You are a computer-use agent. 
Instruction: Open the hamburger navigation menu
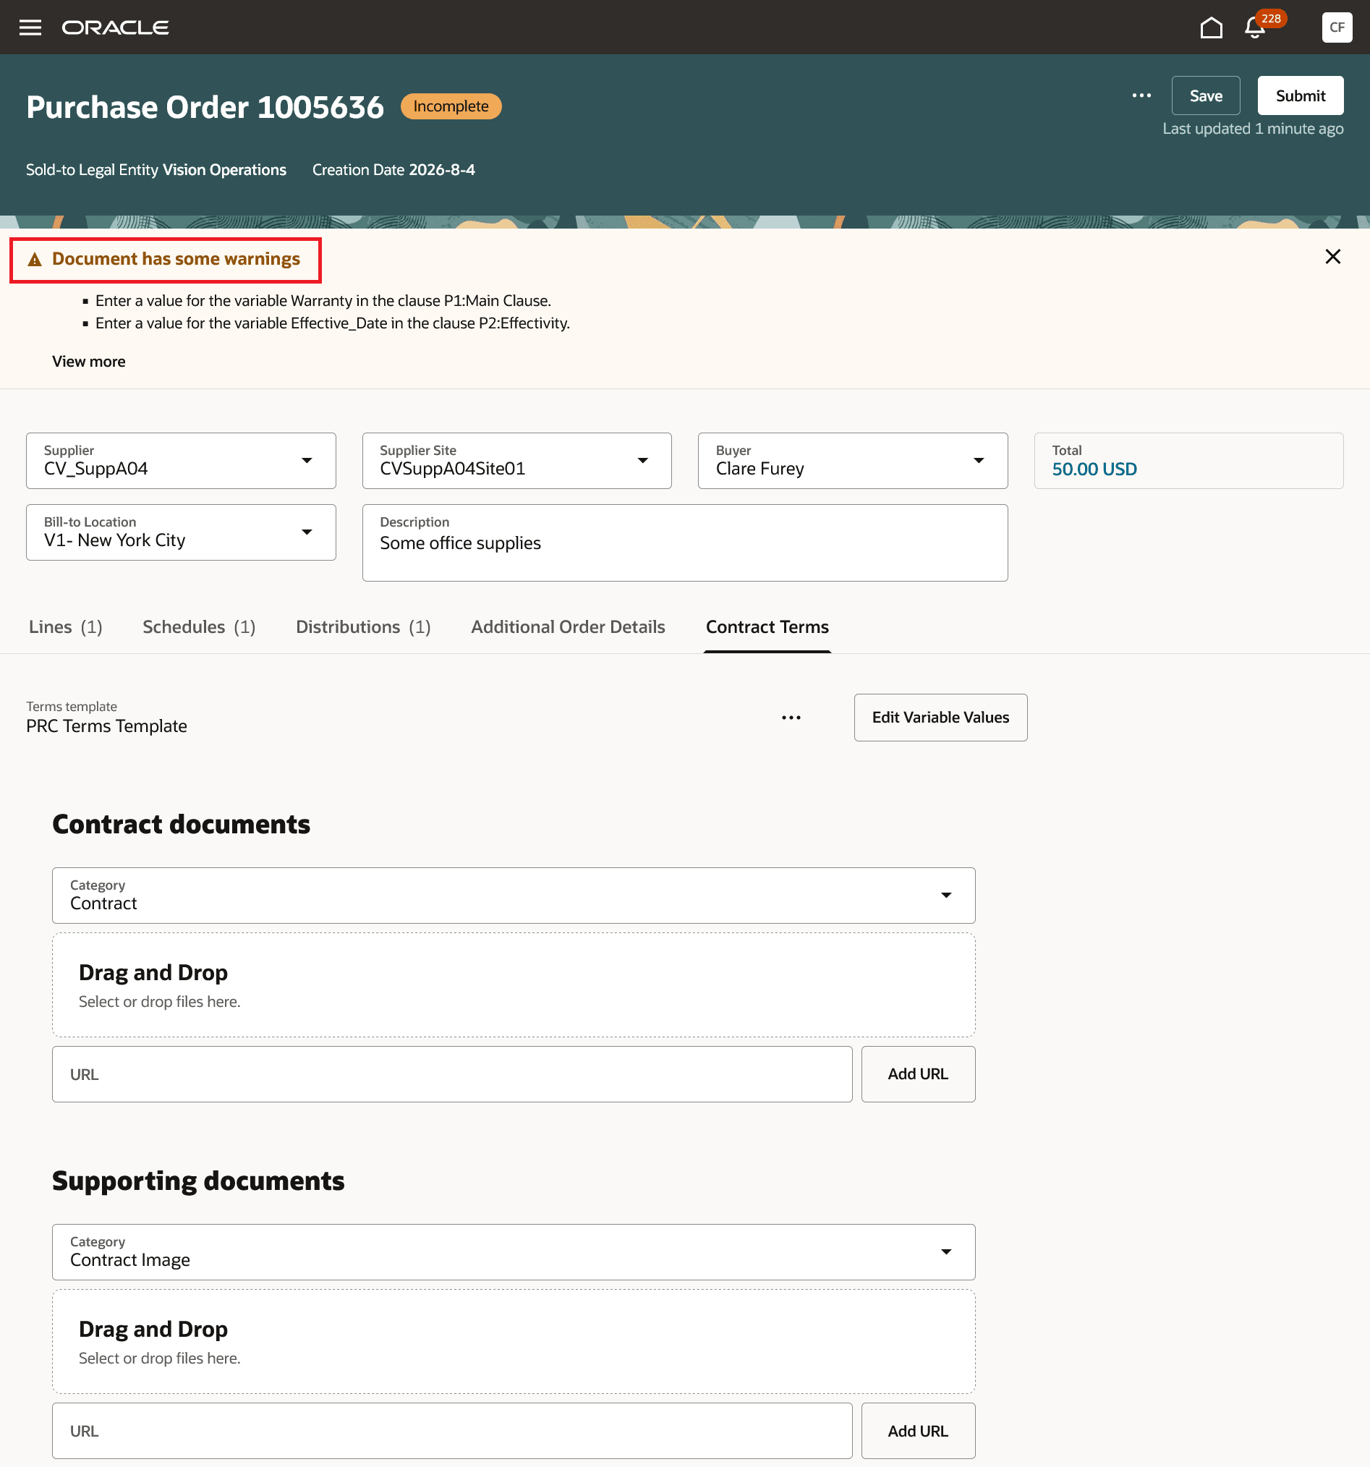point(30,27)
